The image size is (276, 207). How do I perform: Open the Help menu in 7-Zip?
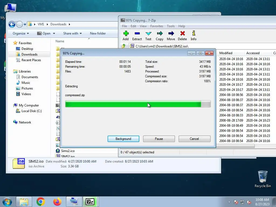[182, 26]
